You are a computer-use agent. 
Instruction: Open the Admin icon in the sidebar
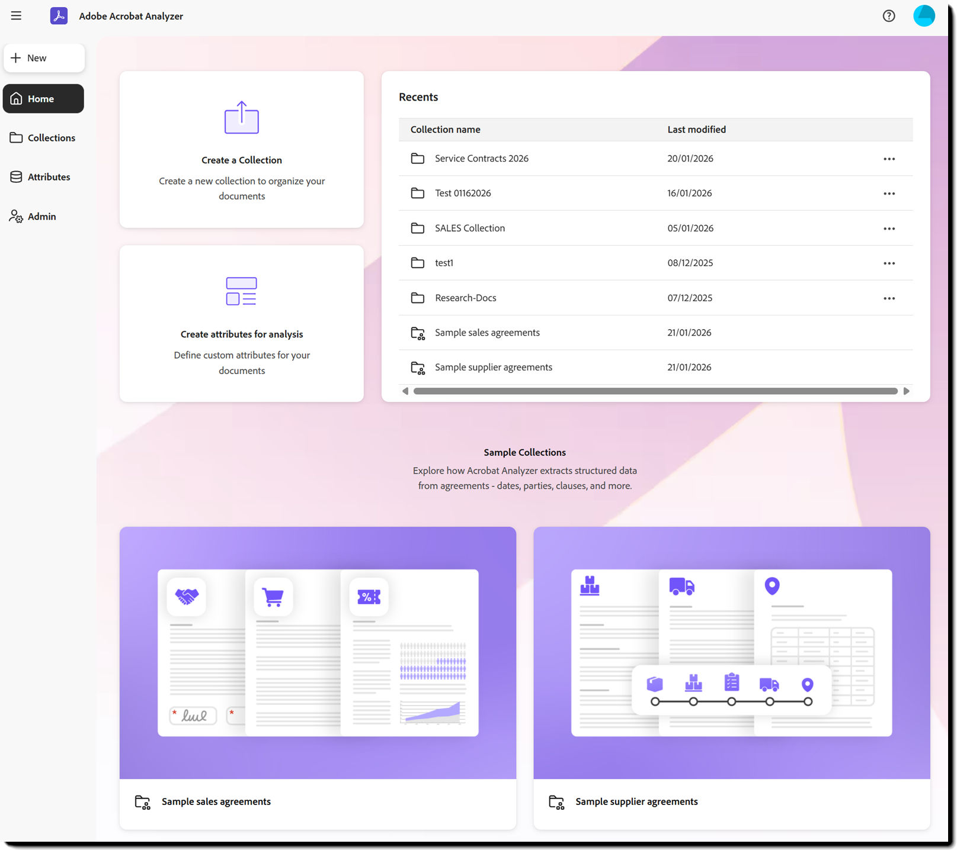coord(15,216)
